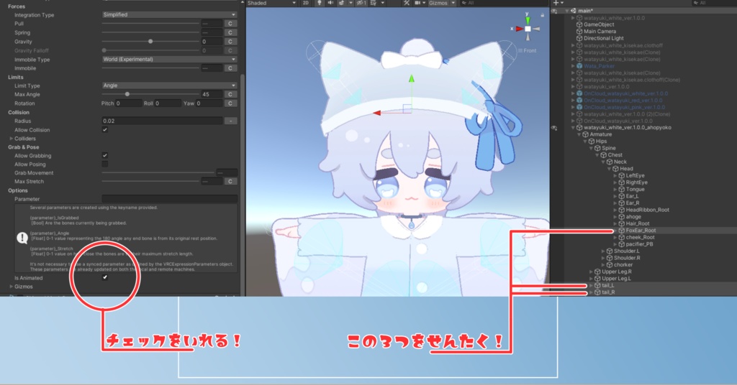Open component editor tools icon
Viewport: 737px width, 385px height.
click(407, 3)
